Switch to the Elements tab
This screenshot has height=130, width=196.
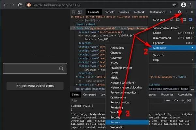pos(93,12)
